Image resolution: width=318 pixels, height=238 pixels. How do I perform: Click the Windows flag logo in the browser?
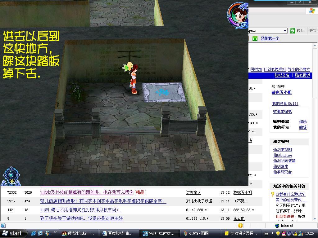[312, 11]
